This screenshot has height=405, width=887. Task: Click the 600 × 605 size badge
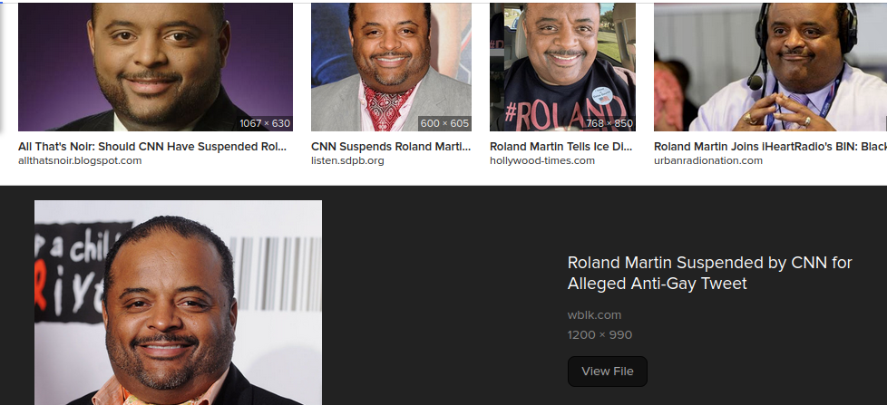pyautogui.click(x=444, y=123)
